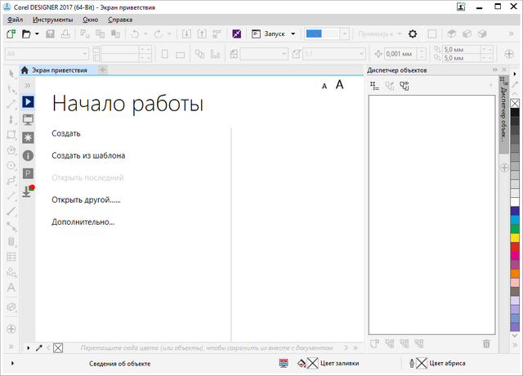Screen dimensions: 523x376
Task: Click the product info 'i' icon
Action: coord(28,155)
